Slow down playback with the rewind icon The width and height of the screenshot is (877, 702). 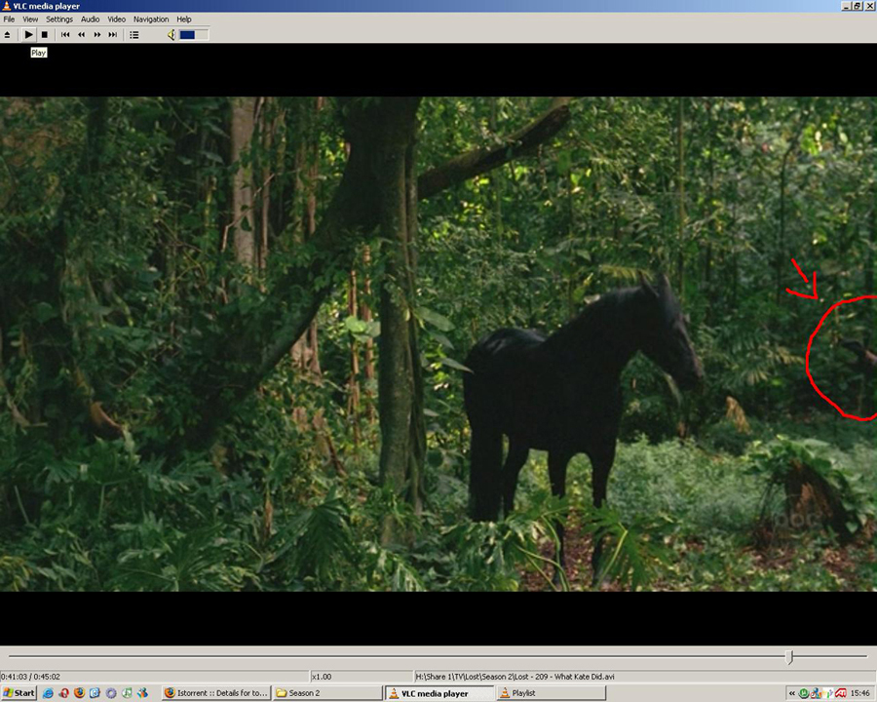[x=82, y=35]
